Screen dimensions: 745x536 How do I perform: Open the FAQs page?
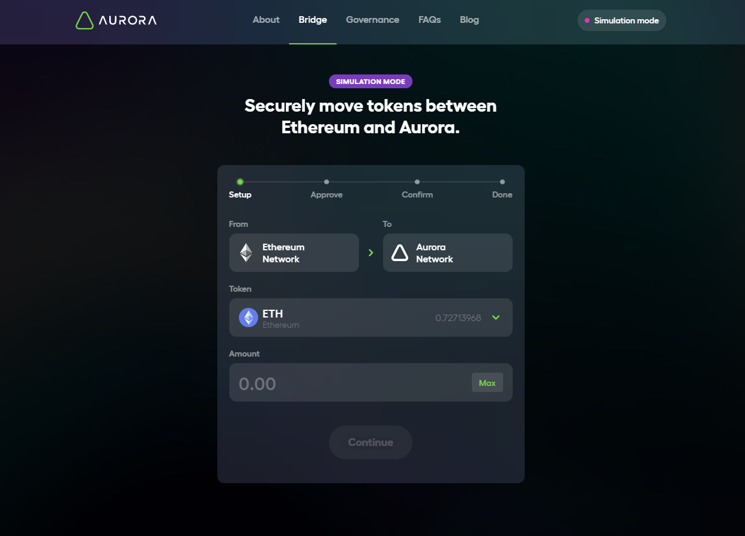click(x=430, y=20)
